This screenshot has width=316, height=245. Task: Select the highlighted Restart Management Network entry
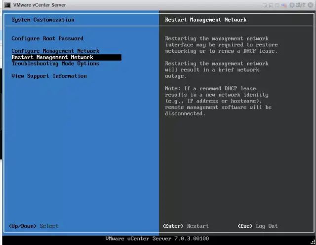67,57
